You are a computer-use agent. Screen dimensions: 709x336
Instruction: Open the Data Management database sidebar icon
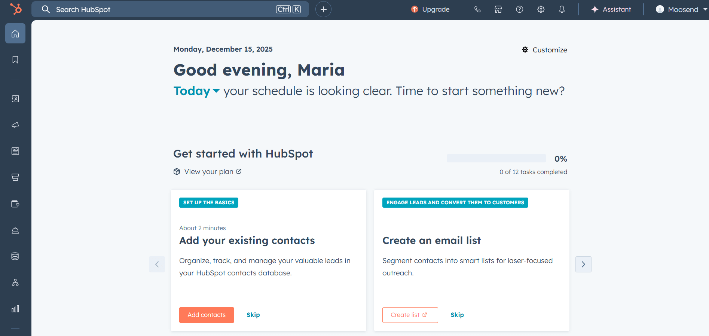point(15,256)
